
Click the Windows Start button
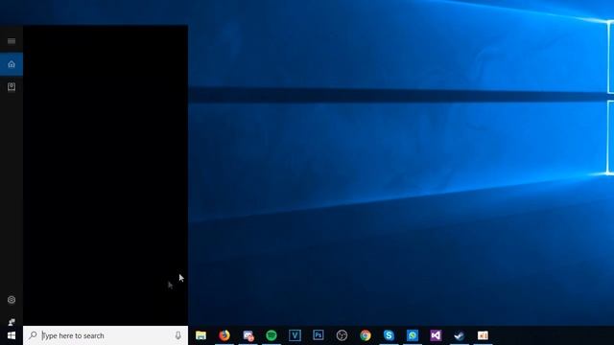click(x=12, y=335)
